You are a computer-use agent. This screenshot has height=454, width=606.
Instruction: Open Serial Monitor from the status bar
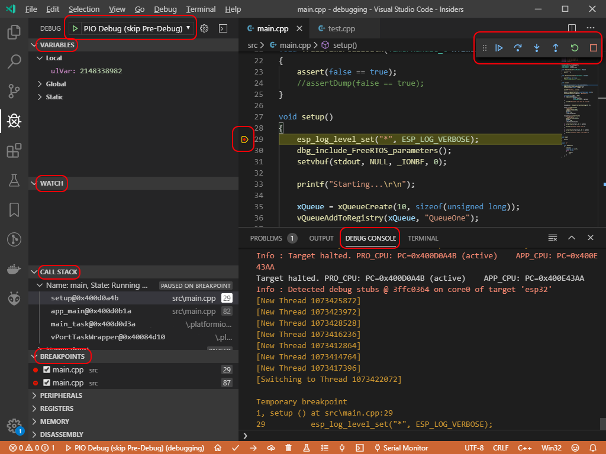tap(401, 447)
